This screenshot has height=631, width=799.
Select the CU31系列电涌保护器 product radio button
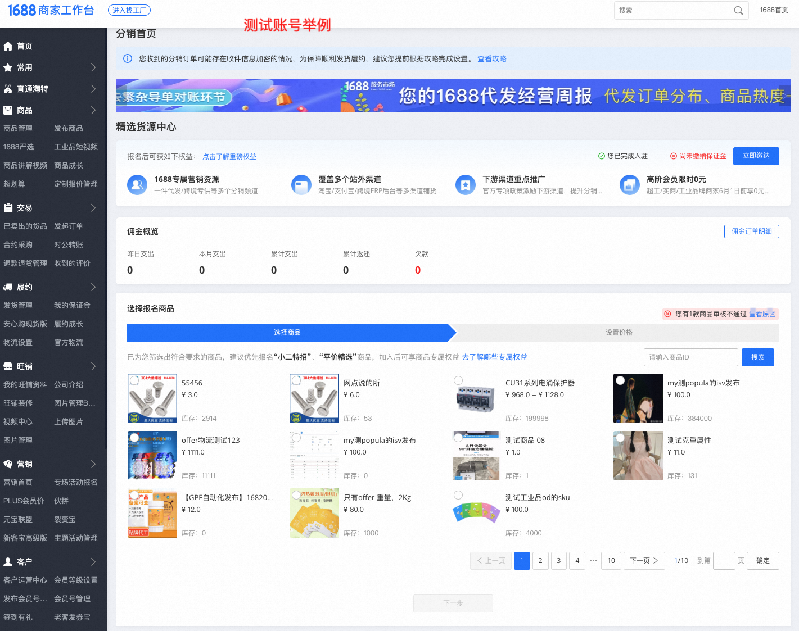[x=458, y=379]
